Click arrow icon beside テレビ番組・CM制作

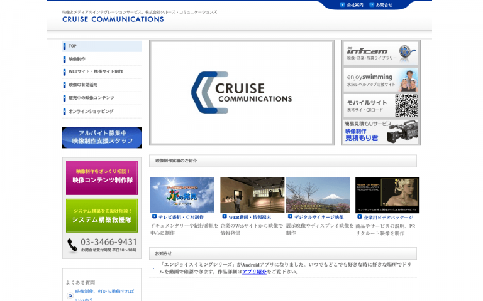(154, 216)
